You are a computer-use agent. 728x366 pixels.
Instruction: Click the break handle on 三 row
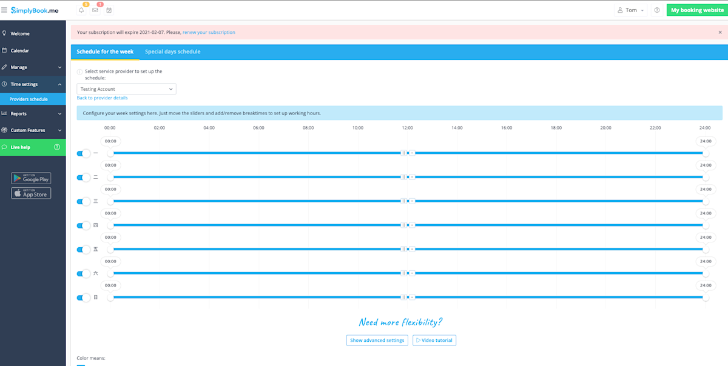coord(404,201)
